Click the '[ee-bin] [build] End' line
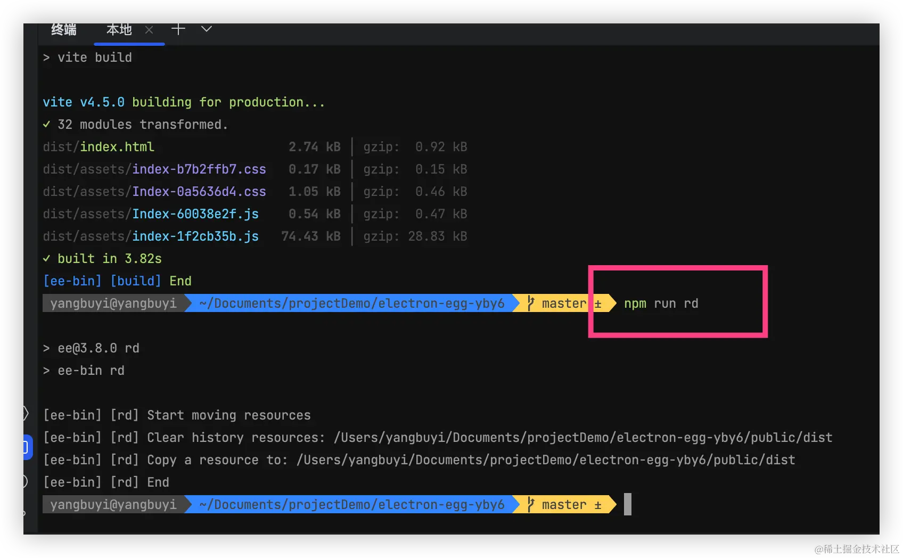Image resolution: width=903 pixels, height=558 pixels. [117, 281]
